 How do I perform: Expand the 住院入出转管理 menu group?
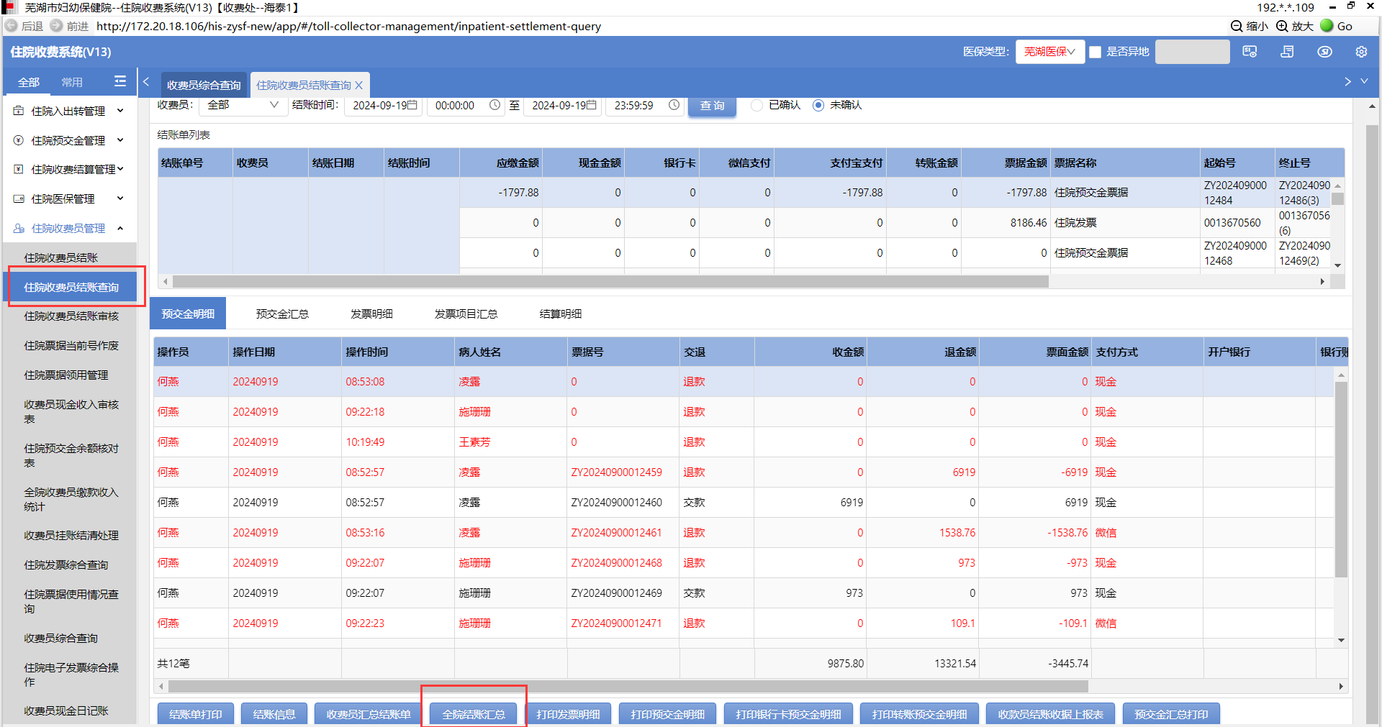[68, 111]
